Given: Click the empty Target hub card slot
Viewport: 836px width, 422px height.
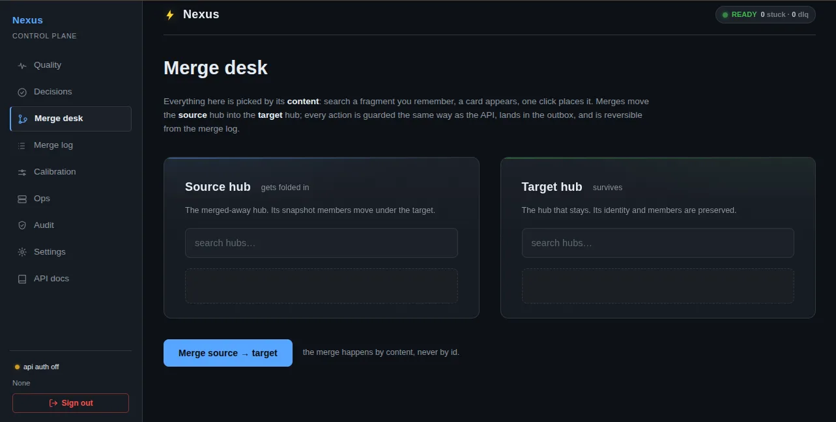Looking at the screenshot, I should pos(658,286).
